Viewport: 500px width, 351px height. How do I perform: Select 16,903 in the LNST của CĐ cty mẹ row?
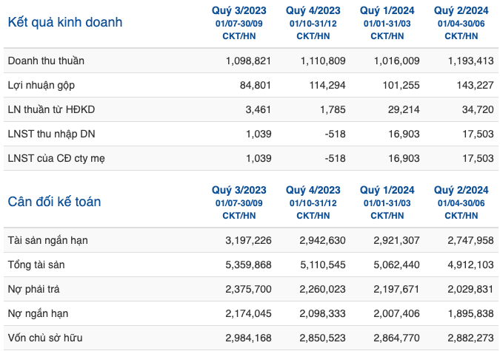pyautogui.click(x=404, y=158)
